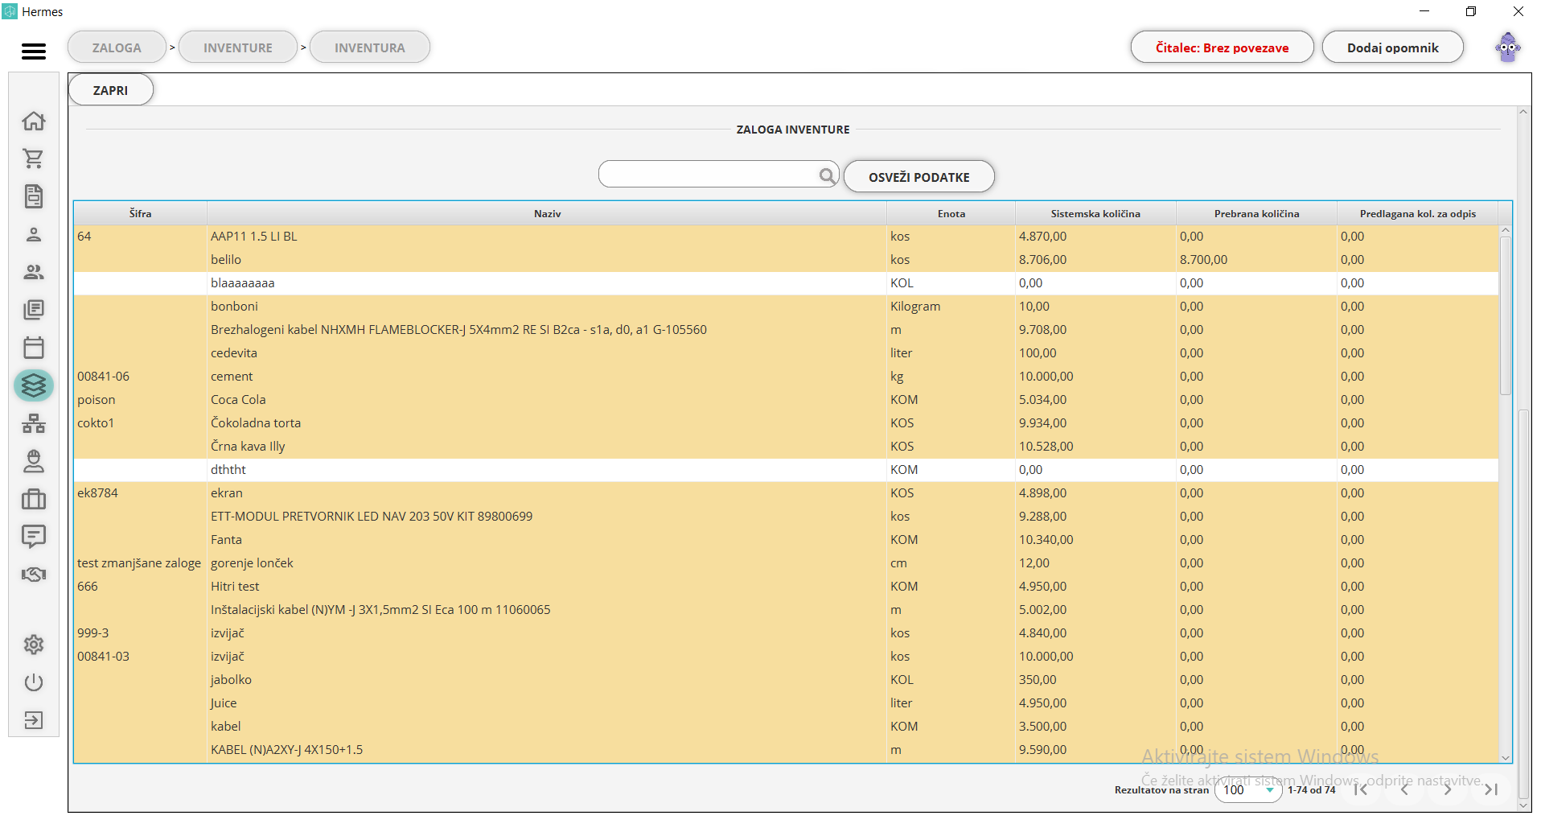The image size is (1541, 824).
Task: Open the chat message sidebar icon
Action: click(34, 537)
